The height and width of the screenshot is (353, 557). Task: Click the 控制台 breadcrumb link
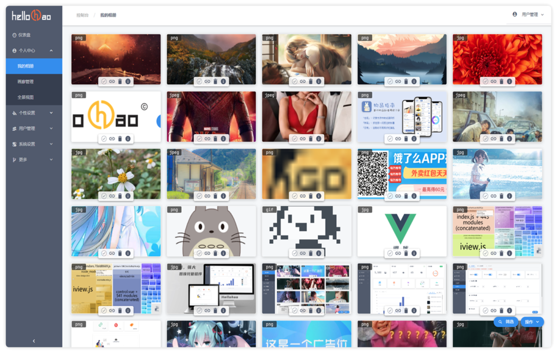click(82, 15)
